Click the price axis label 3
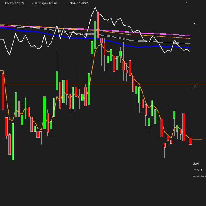Image resolution: width=206 pixels, height=206 pixels. (194, 86)
